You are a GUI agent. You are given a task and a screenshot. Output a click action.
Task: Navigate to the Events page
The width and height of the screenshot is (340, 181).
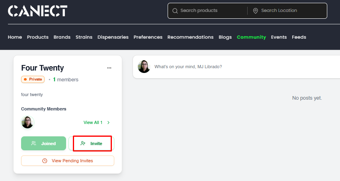coord(279,37)
